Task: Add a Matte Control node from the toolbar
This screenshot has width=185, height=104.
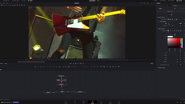Action: point(69,67)
